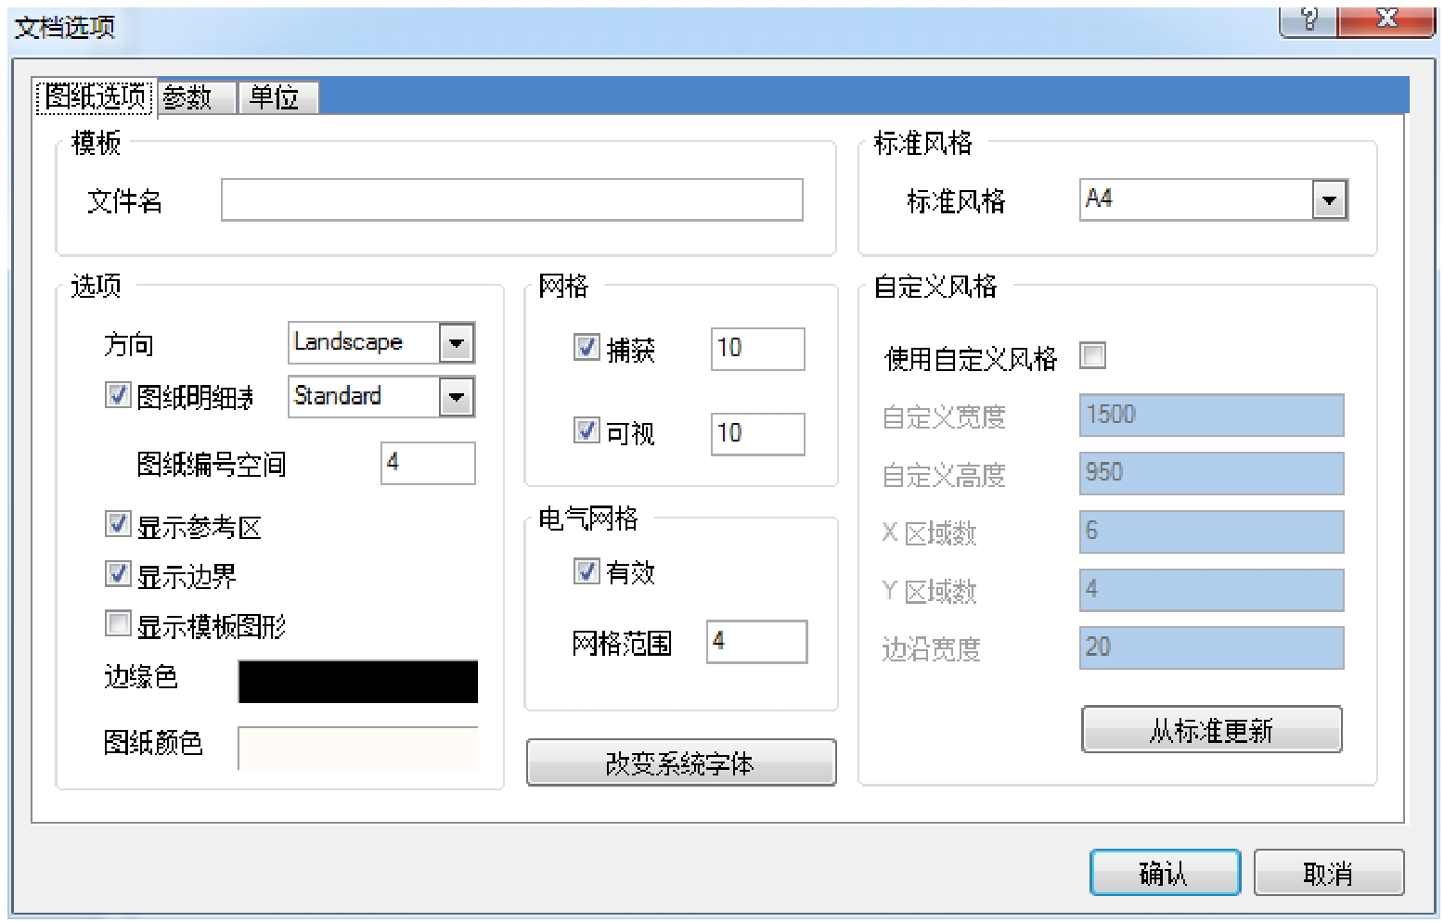Viewport: 1444px width, 922px height.
Task: Switch to the 图纸选项 tab
Action: coord(95,96)
